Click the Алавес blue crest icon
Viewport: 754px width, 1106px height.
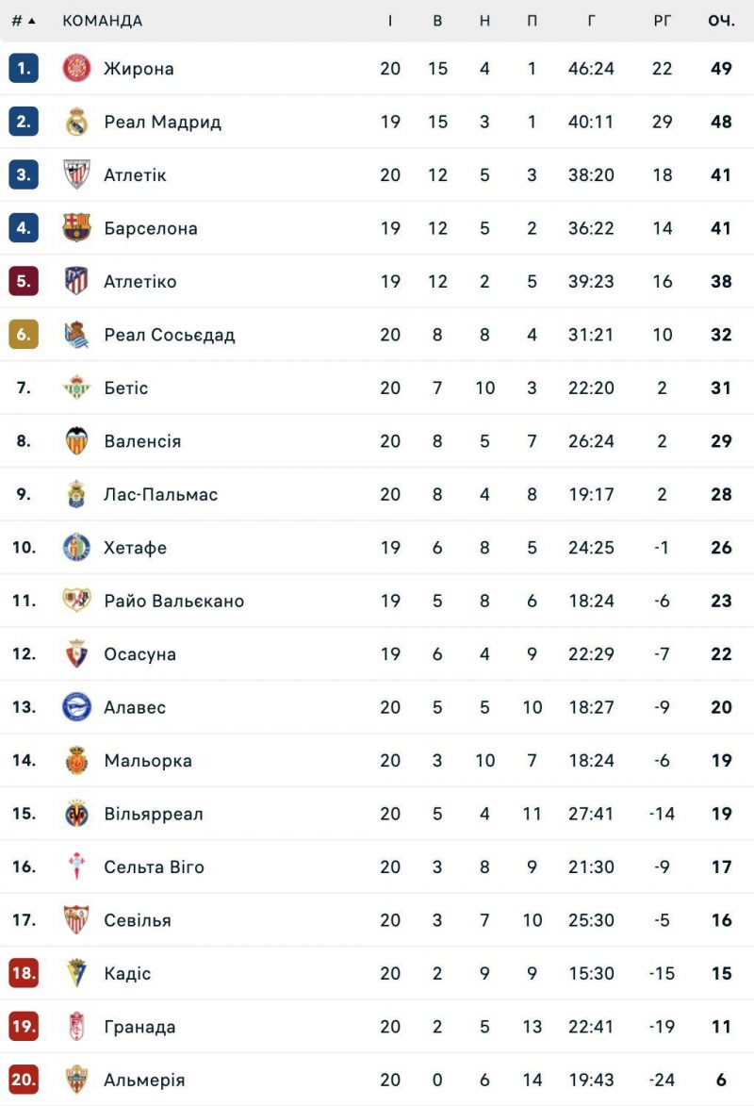[76, 707]
